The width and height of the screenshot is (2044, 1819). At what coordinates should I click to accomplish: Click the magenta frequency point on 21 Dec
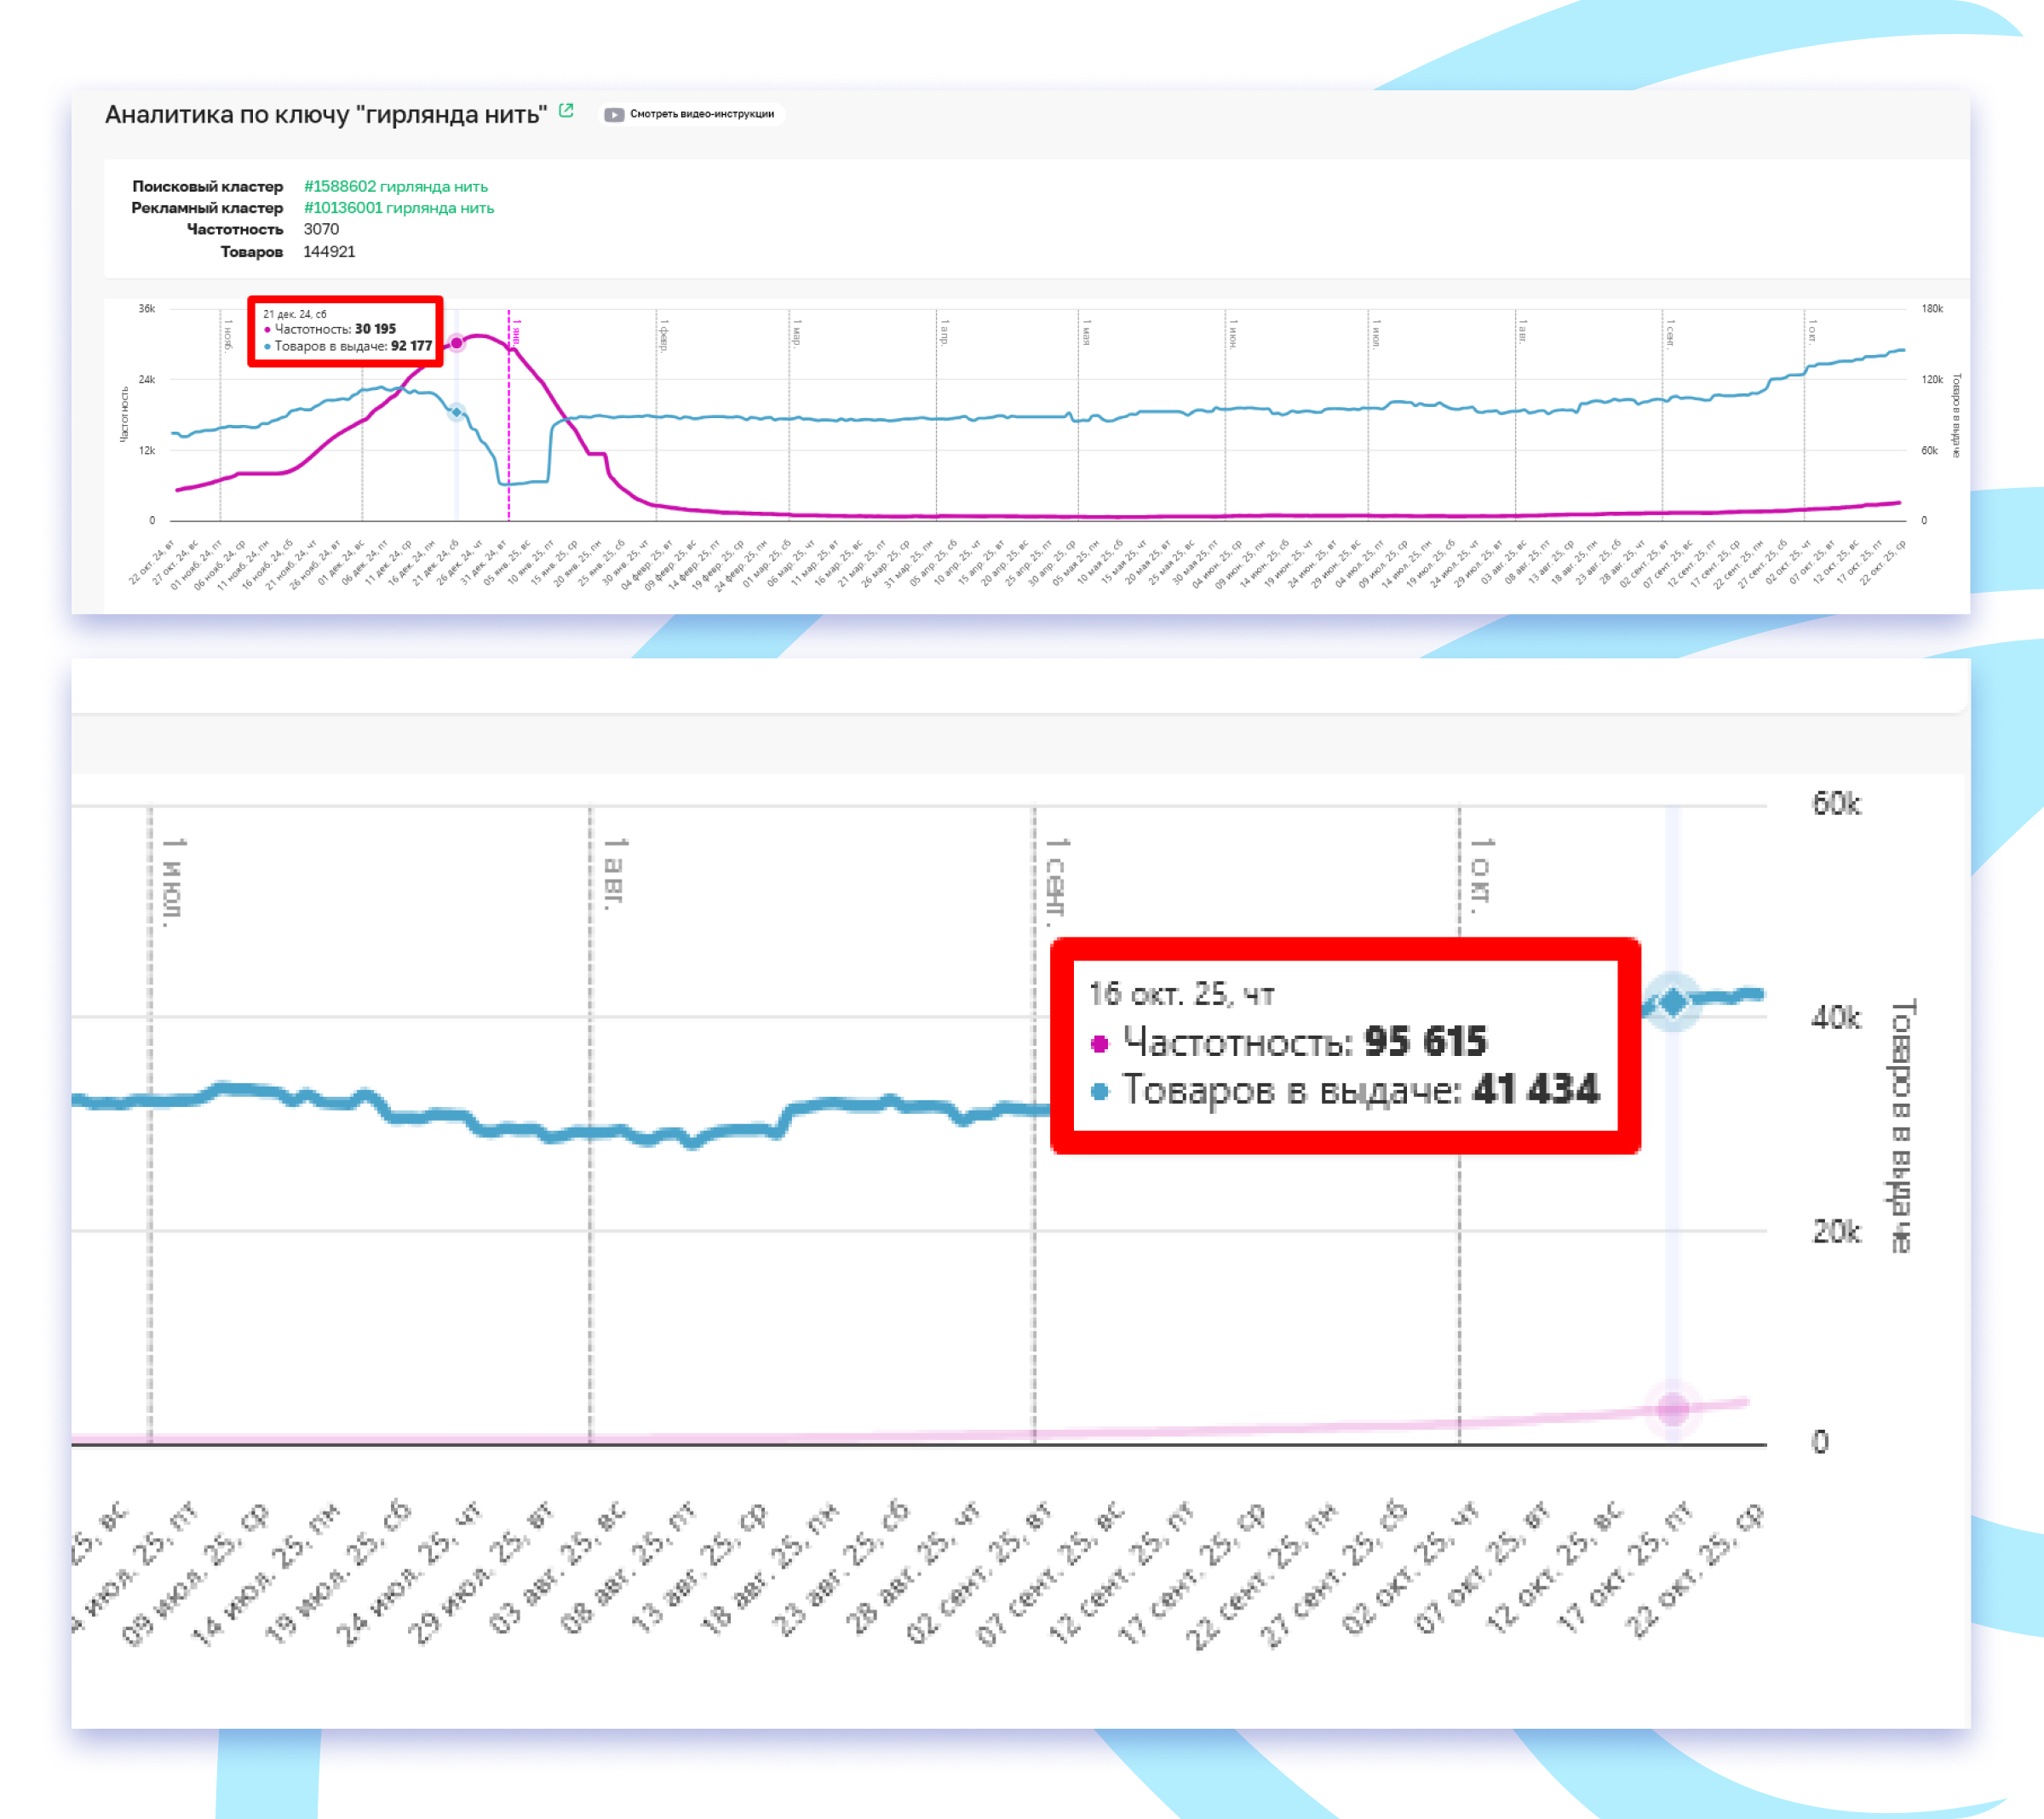[x=456, y=343]
